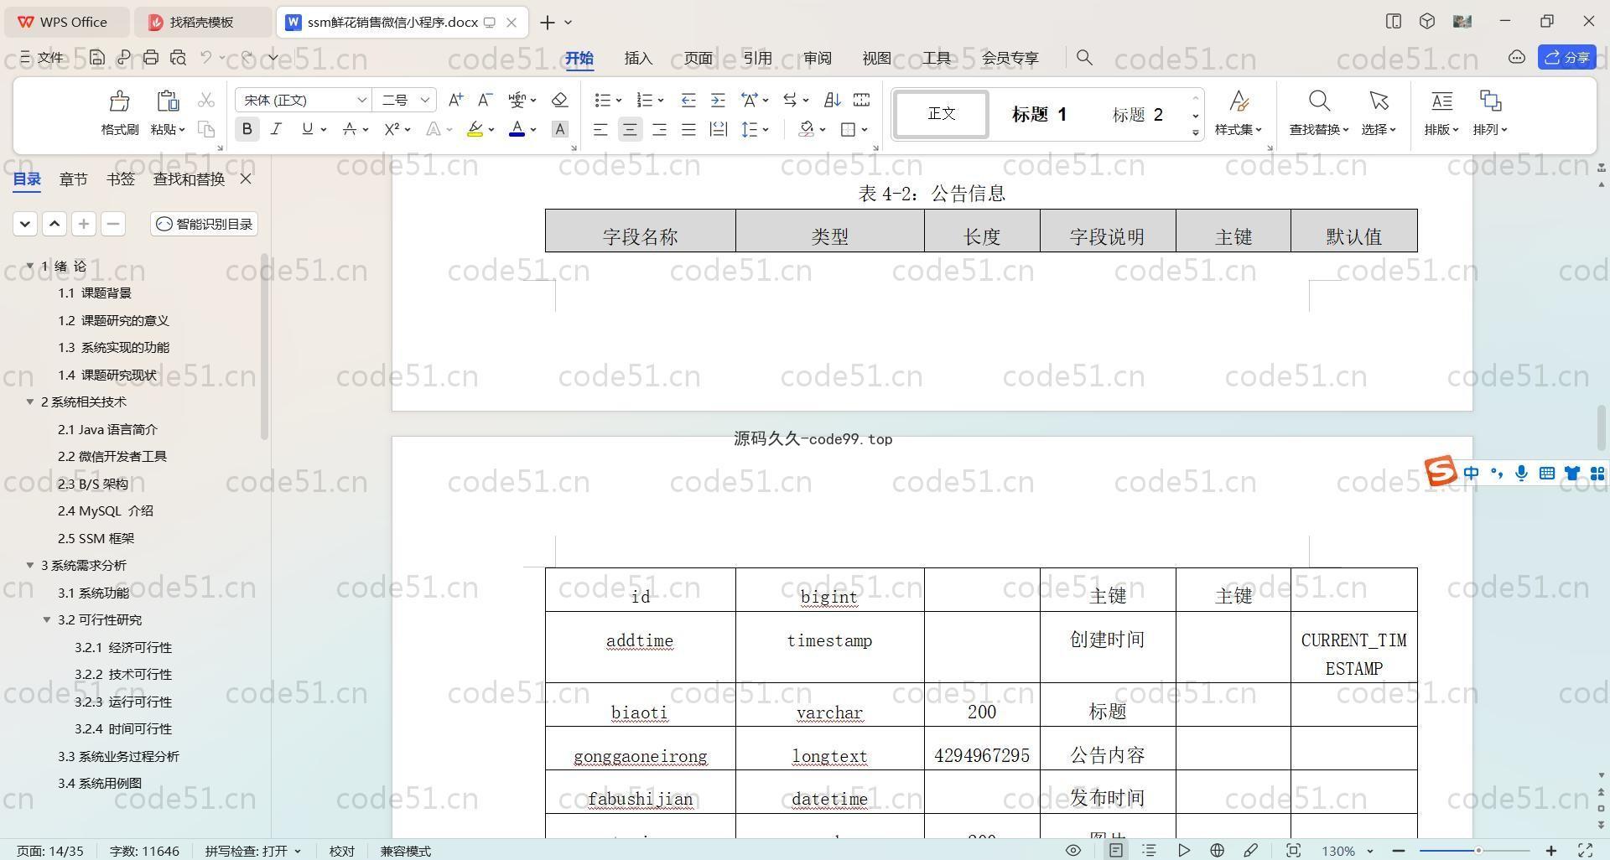Click the Print Preview icon
The width and height of the screenshot is (1610, 860).
pos(178,57)
